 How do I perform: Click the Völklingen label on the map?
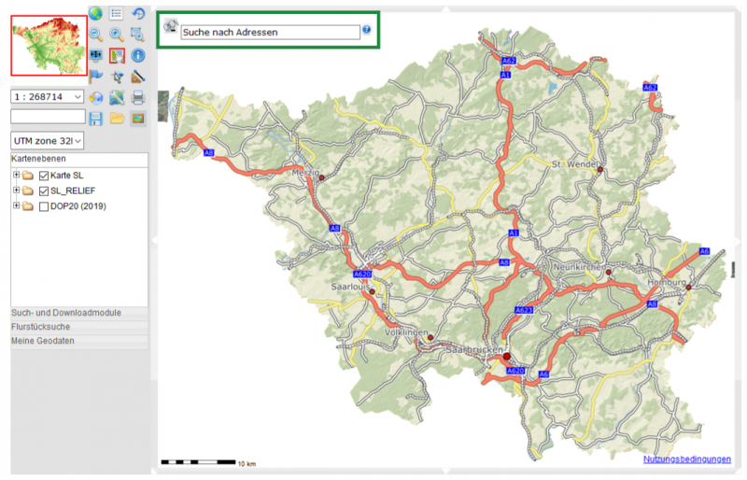pos(406,332)
